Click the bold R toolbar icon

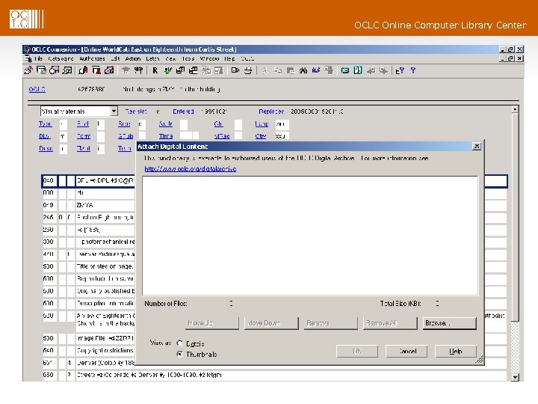(155, 70)
